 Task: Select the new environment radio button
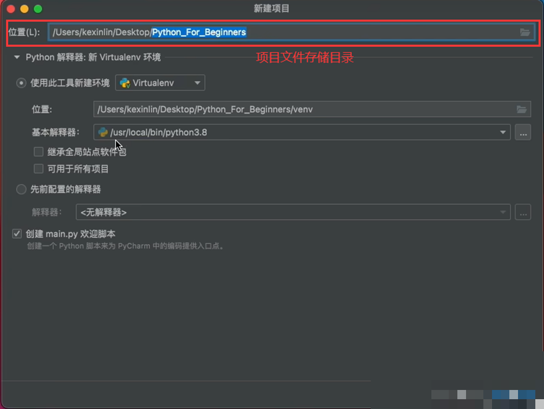tap(21, 83)
